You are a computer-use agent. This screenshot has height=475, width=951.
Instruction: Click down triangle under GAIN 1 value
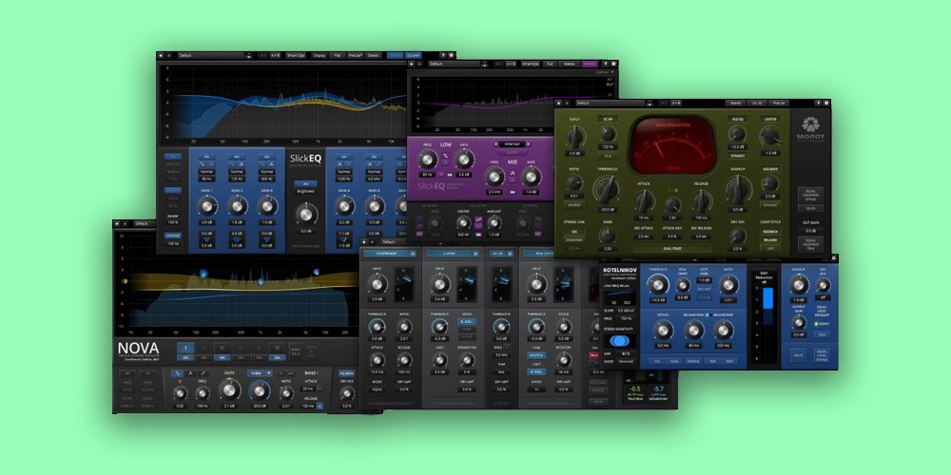point(206,240)
